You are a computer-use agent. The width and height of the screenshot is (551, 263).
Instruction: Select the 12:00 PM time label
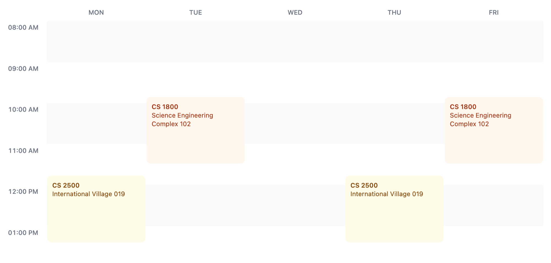(23, 191)
